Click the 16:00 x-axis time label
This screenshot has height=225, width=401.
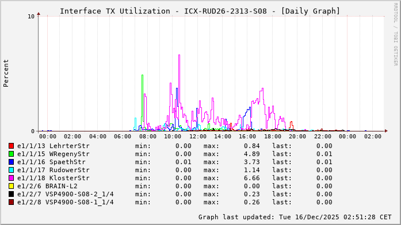tap(247, 137)
